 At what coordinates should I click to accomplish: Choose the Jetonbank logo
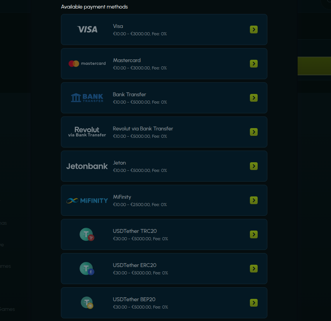pos(87,166)
